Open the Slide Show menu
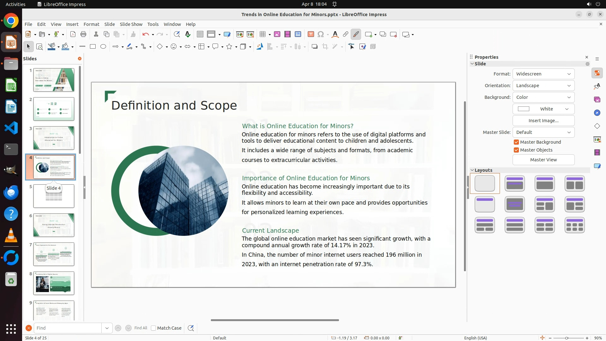 [131, 24]
